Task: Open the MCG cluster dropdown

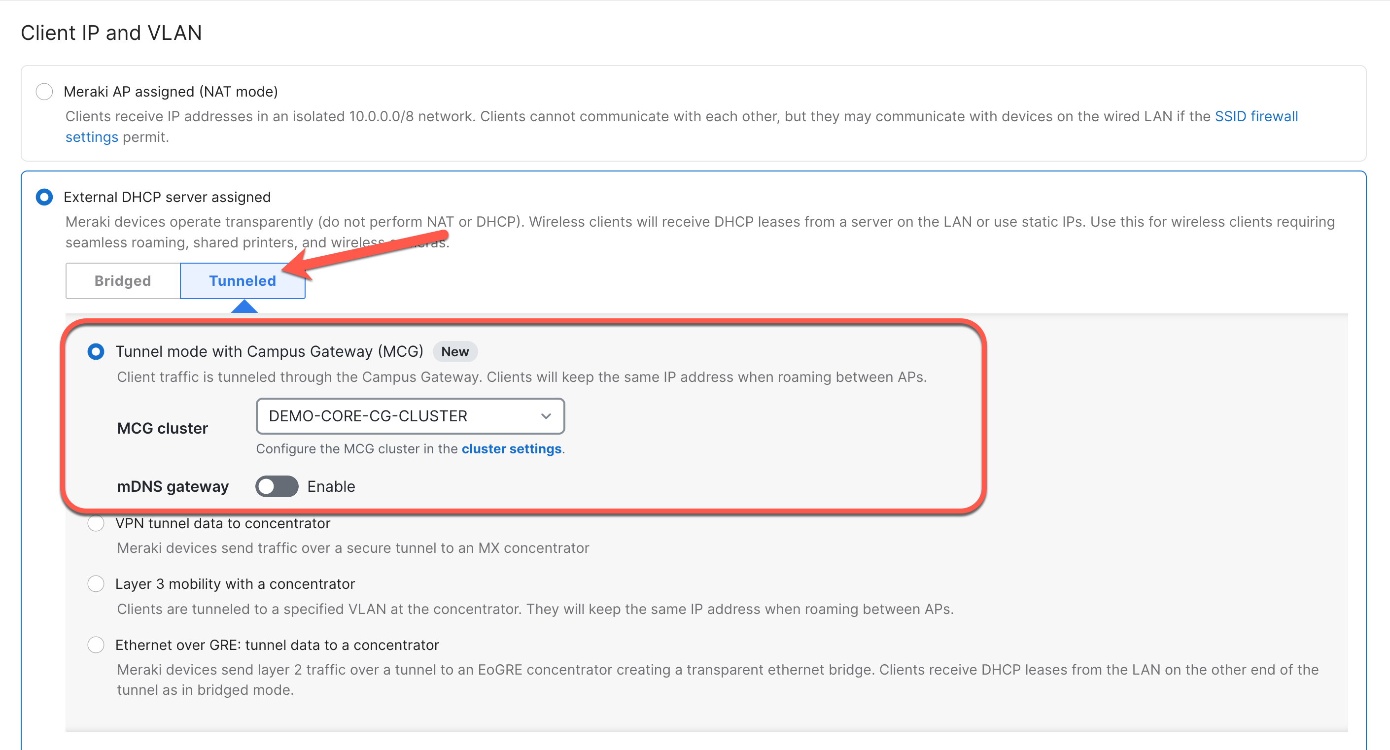Action: click(410, 416)
